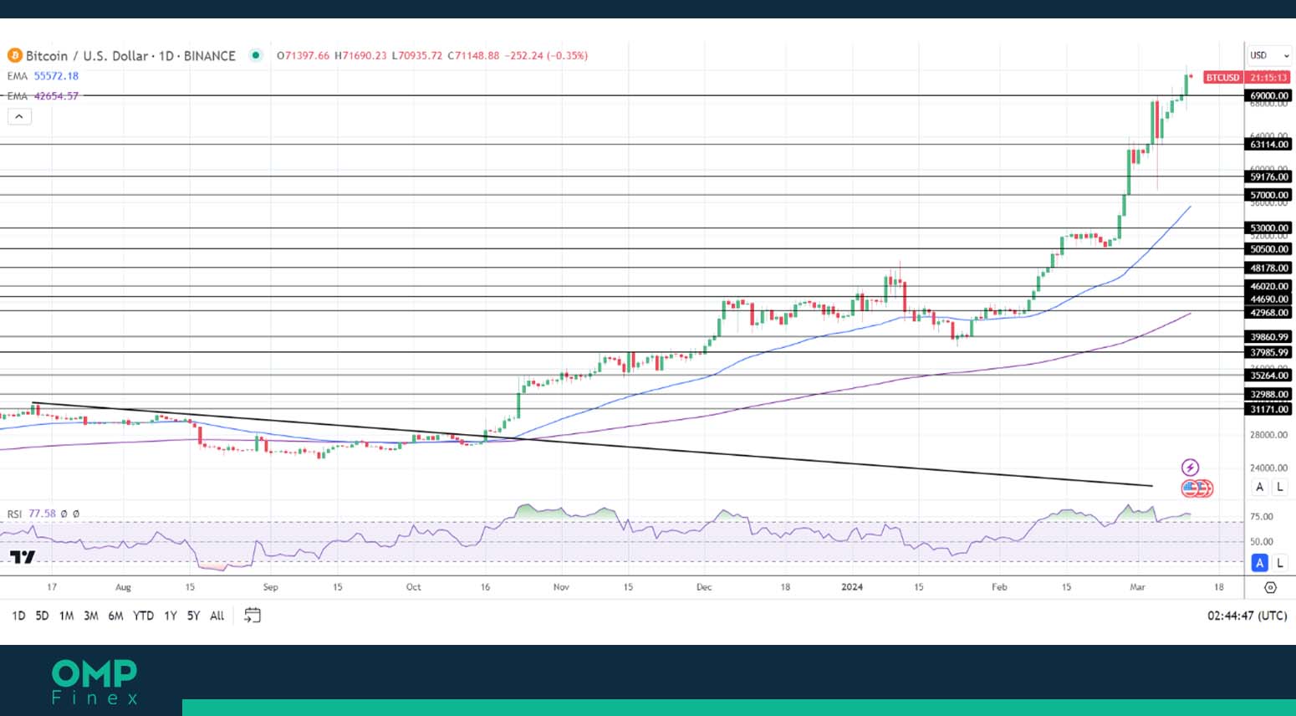The image size is (1296, 716).
Task: Click the 42968.00 horizontal line price label
Action: click(x=1268, y=312)
